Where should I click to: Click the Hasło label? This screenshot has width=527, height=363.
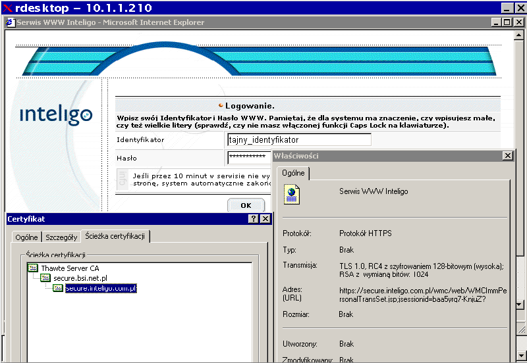tap(126, 158)
